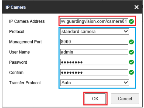Click green checkmark next to Management Port
Viewport: 144px width, 108px height.
tap(131, 42)
